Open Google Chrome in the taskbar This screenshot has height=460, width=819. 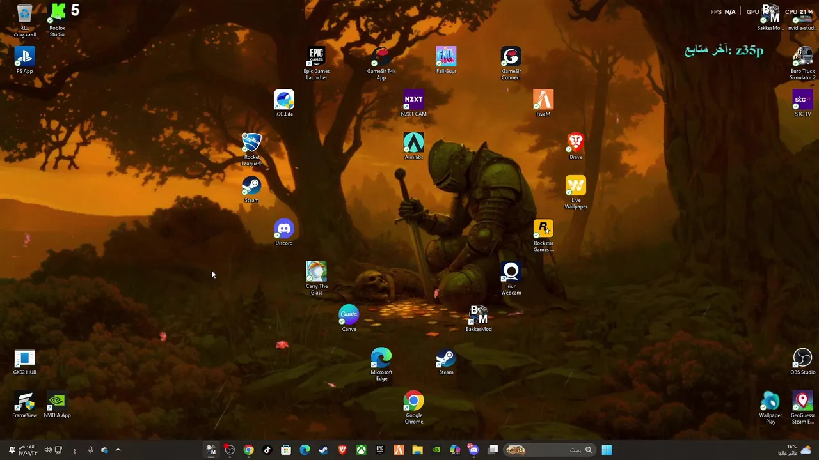point(248,450)
